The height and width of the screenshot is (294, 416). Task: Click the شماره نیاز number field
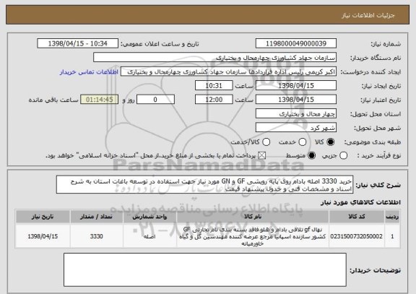(296, 43)
